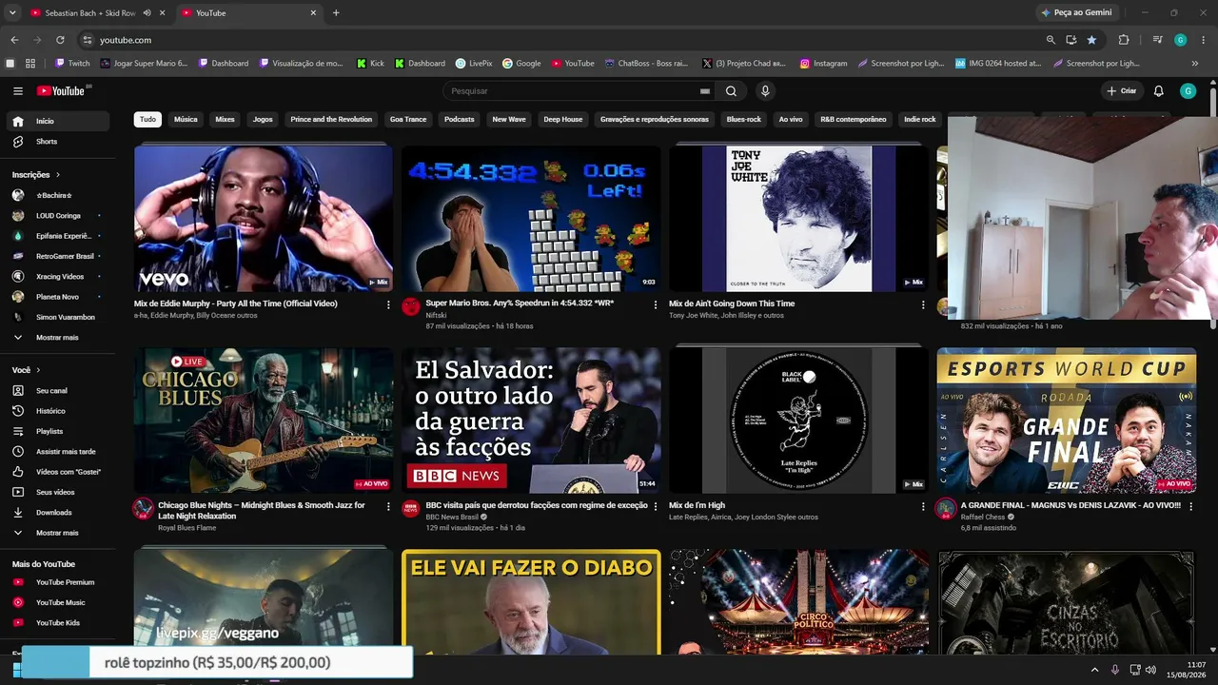The image size is (1218, 685).
Task: Open media controls icon in browser toolbar
Action: point(1157,40)
